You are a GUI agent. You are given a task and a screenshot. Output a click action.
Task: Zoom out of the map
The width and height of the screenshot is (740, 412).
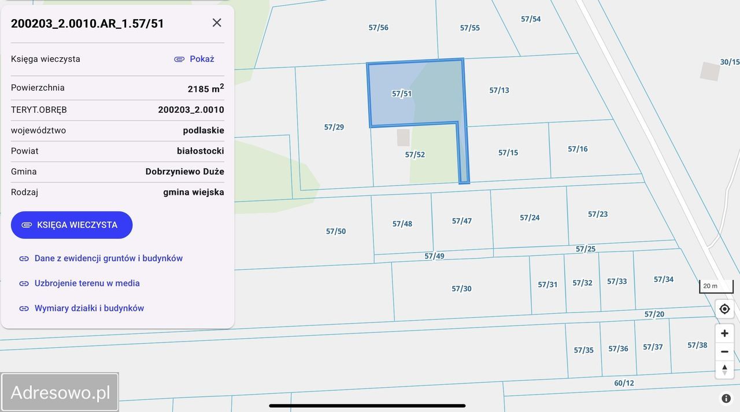click(x=724, y=351)
